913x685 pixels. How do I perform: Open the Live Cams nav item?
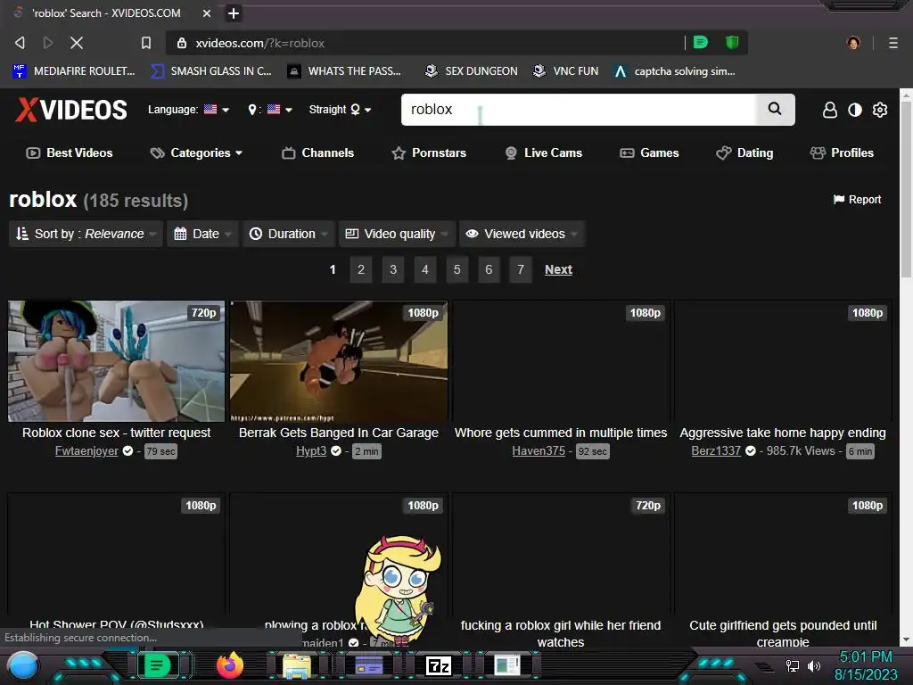(x=543, y=153)
